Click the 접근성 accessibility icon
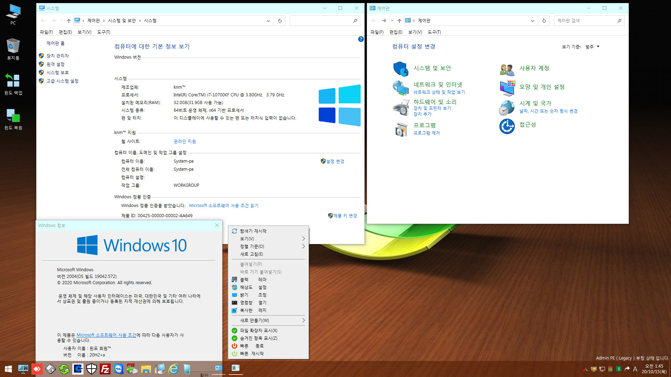 pos(507,126)
